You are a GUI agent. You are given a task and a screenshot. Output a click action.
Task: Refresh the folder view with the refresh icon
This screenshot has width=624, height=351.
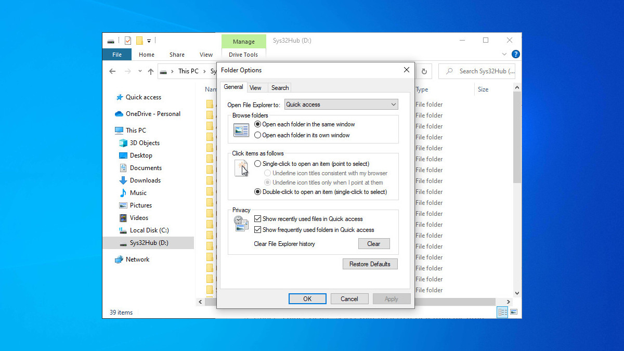(424, 71)
